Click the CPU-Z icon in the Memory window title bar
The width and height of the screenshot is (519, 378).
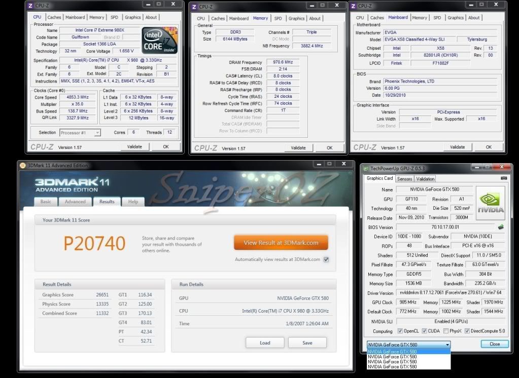(194, 7)
